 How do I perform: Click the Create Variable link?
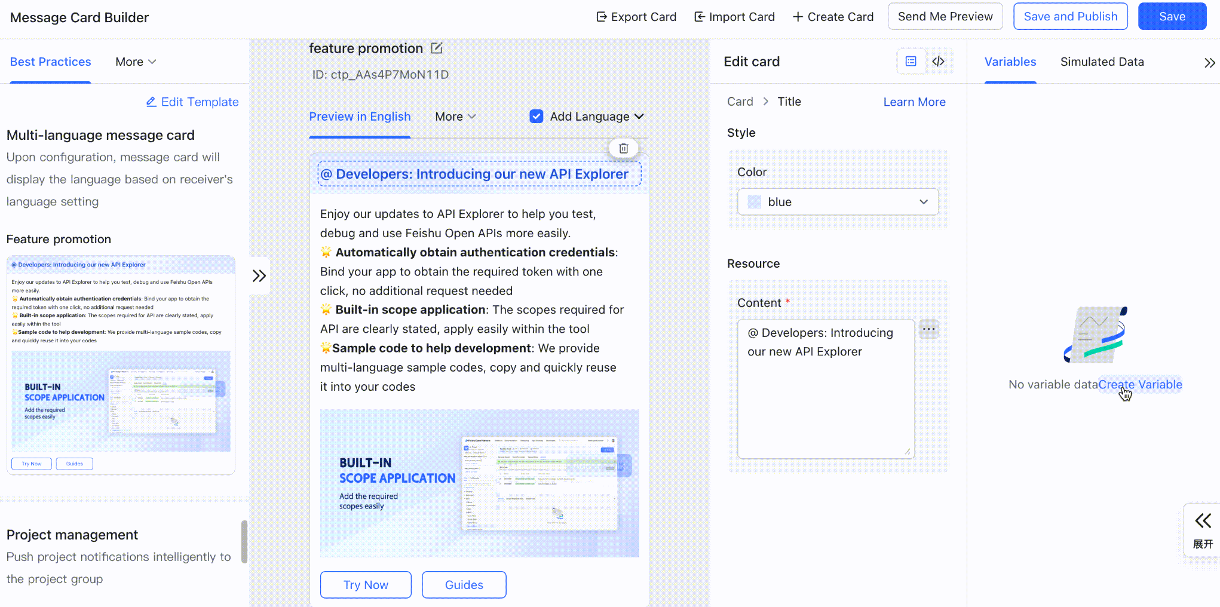pos(1141,385)
